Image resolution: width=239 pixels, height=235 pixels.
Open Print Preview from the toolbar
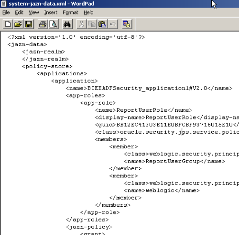coord(53,24)
